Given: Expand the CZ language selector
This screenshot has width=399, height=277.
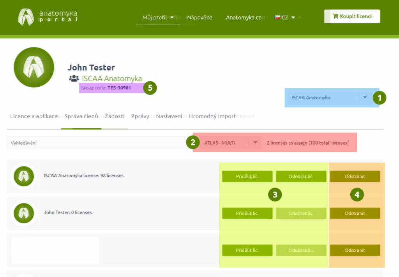Looking at the screenshot, I should [x=288, y=18].
